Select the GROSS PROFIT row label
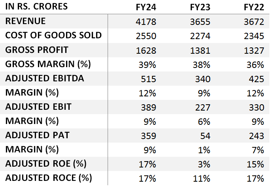Image resolution: width=271 pixels, height=188 pixels. pyautogui.click(x=37, y=50)
